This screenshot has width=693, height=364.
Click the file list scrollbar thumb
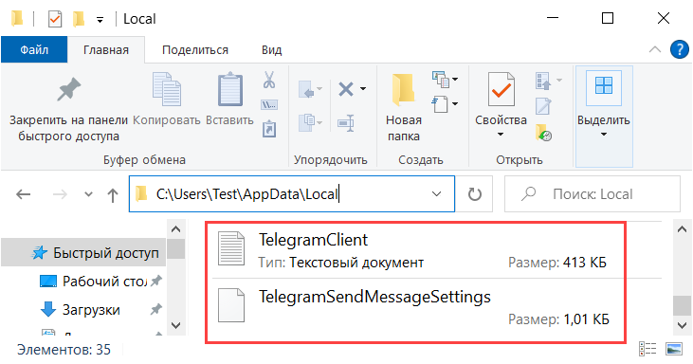pyautogui.click(x=682, y=305)
